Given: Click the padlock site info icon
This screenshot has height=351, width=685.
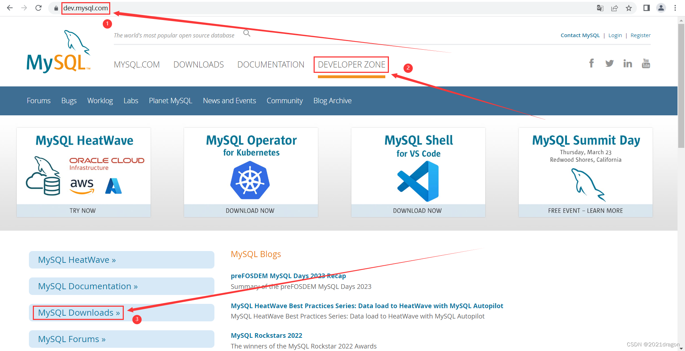Looking at the screenshot, I should click(56, 8).
